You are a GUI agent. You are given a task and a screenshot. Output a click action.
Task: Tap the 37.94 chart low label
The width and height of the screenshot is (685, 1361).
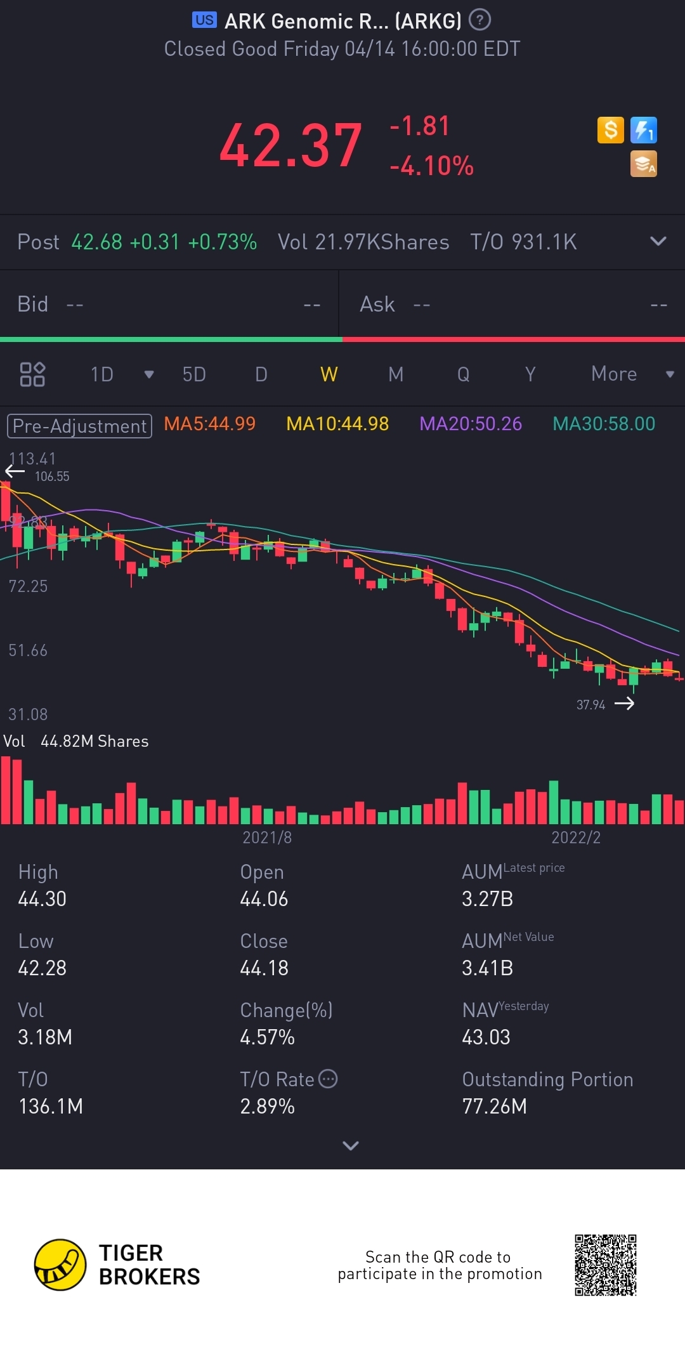pos(590,704)
